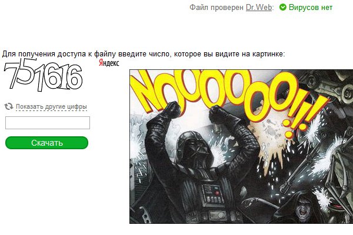Click the Darth Vader comic image

tap(241, 147)
